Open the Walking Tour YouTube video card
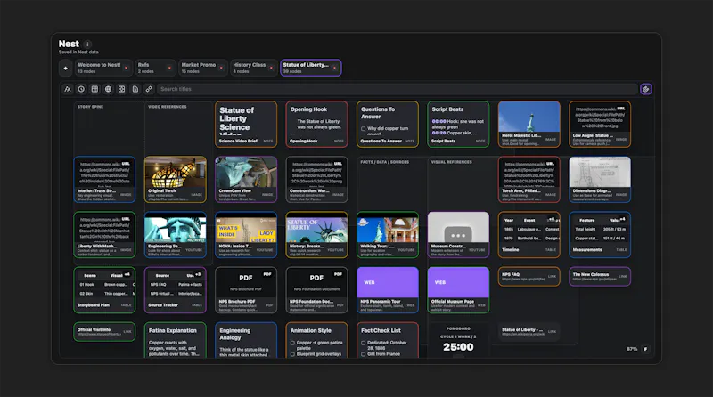The image size is (713, 397). click(388, 234)
